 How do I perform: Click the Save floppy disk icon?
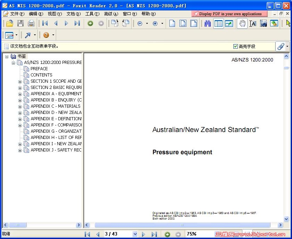click(x=20, y=24)
